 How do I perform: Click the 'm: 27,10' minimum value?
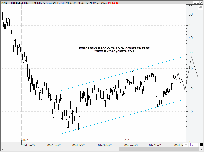pyautogui.click(x=83, y=3)
